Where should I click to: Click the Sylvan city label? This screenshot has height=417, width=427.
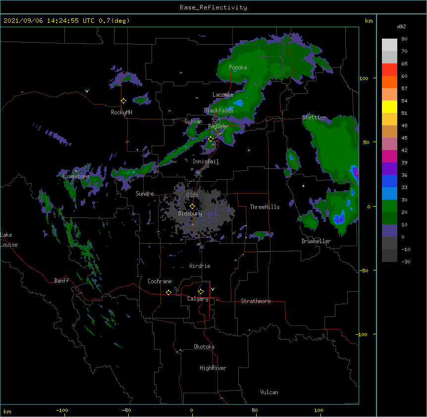pos(193,121)
